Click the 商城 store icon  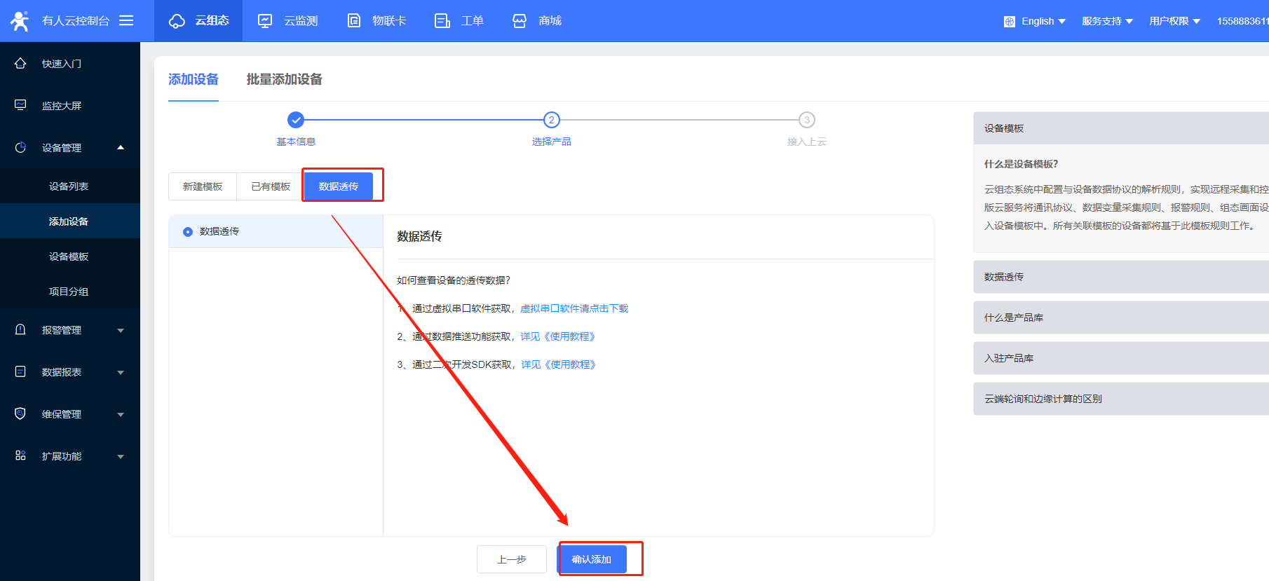(x=520, y=21)
